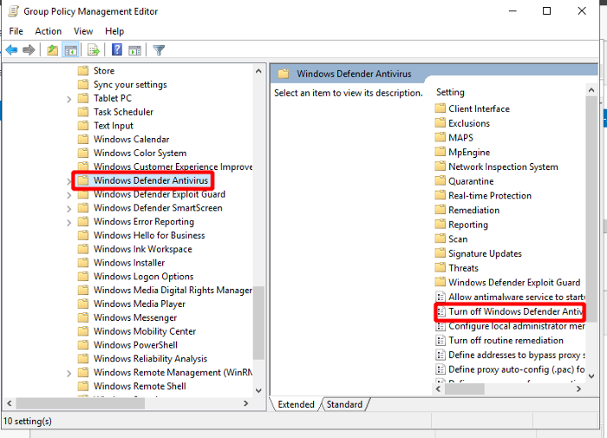This screenshot has width=607, height=438.
Task: Select Windows Logon Options in tree
Action: 143,276
